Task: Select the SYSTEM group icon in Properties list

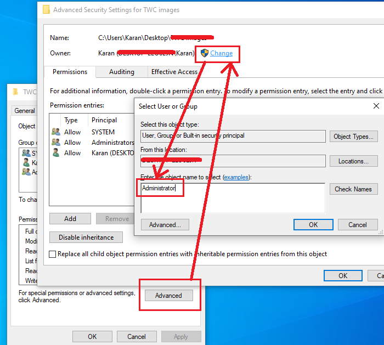Action: [26, 153]
